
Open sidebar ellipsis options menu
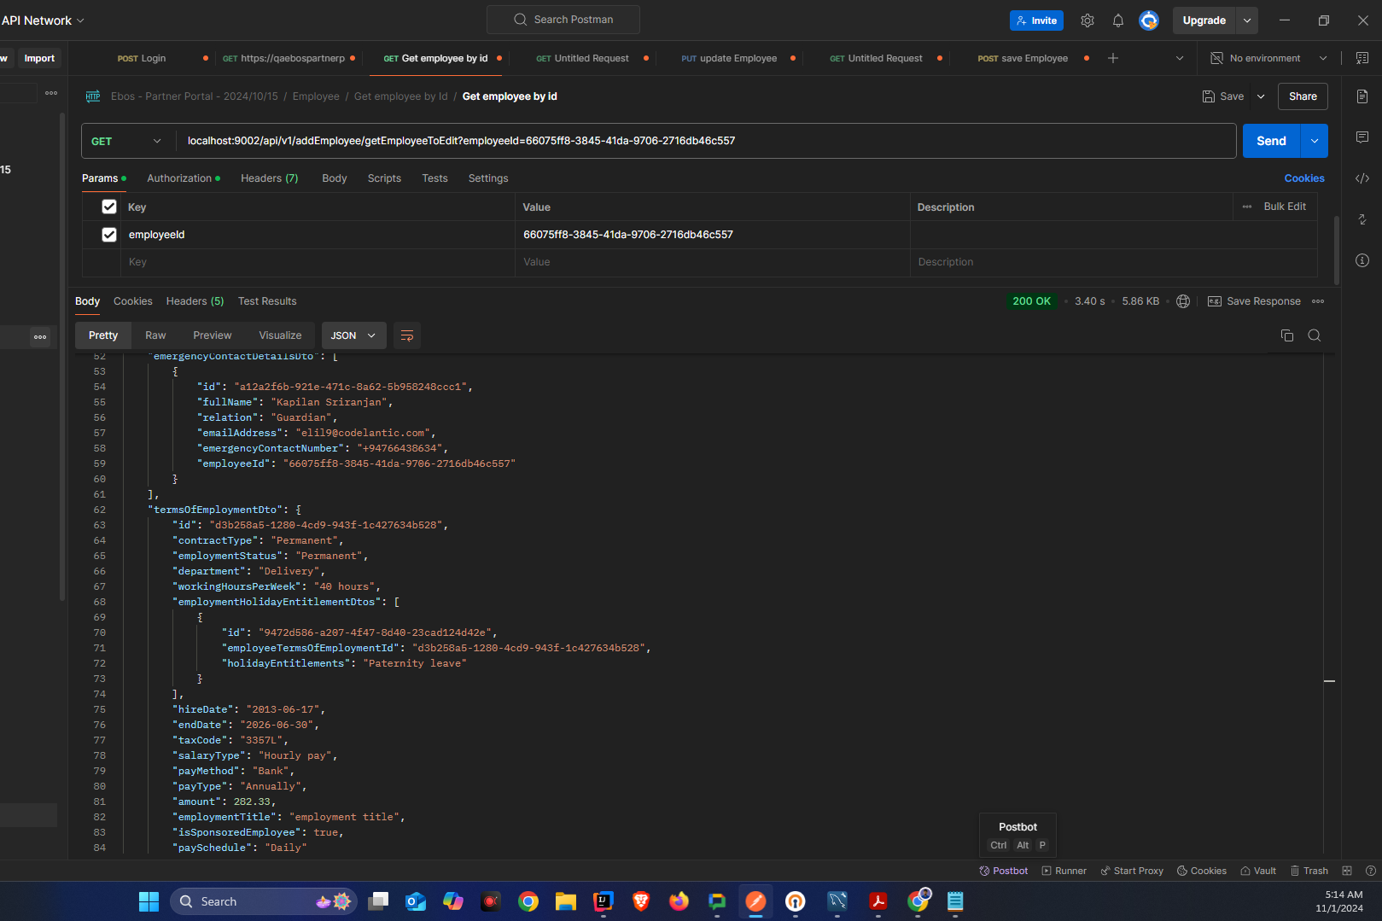click(51, 93)
